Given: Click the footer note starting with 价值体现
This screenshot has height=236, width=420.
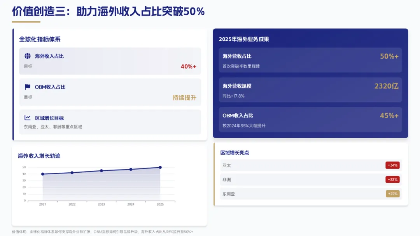Looking at the screenshot, I should 102,232.
